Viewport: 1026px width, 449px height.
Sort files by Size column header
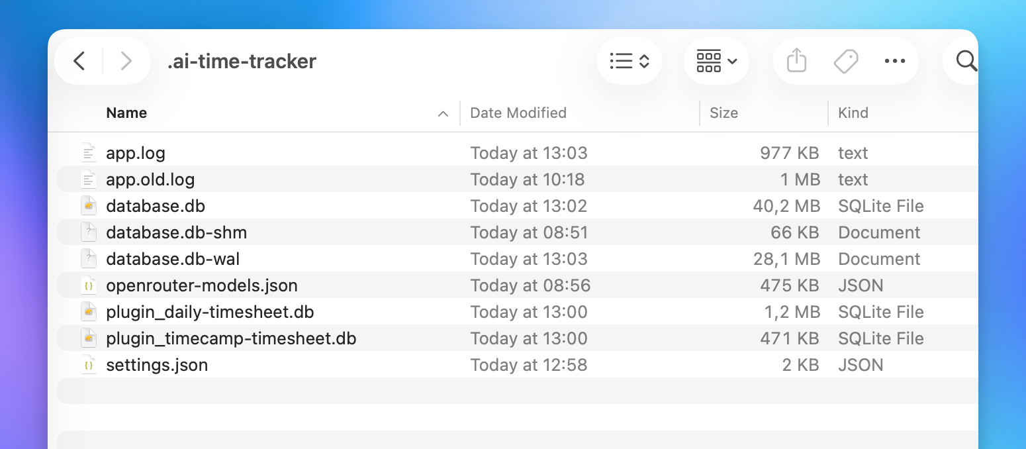tap(723, 113)
